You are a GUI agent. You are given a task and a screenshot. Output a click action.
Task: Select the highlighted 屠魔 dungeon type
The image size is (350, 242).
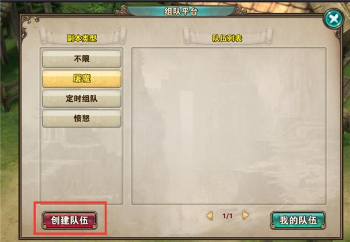click(x=82, y=79)
